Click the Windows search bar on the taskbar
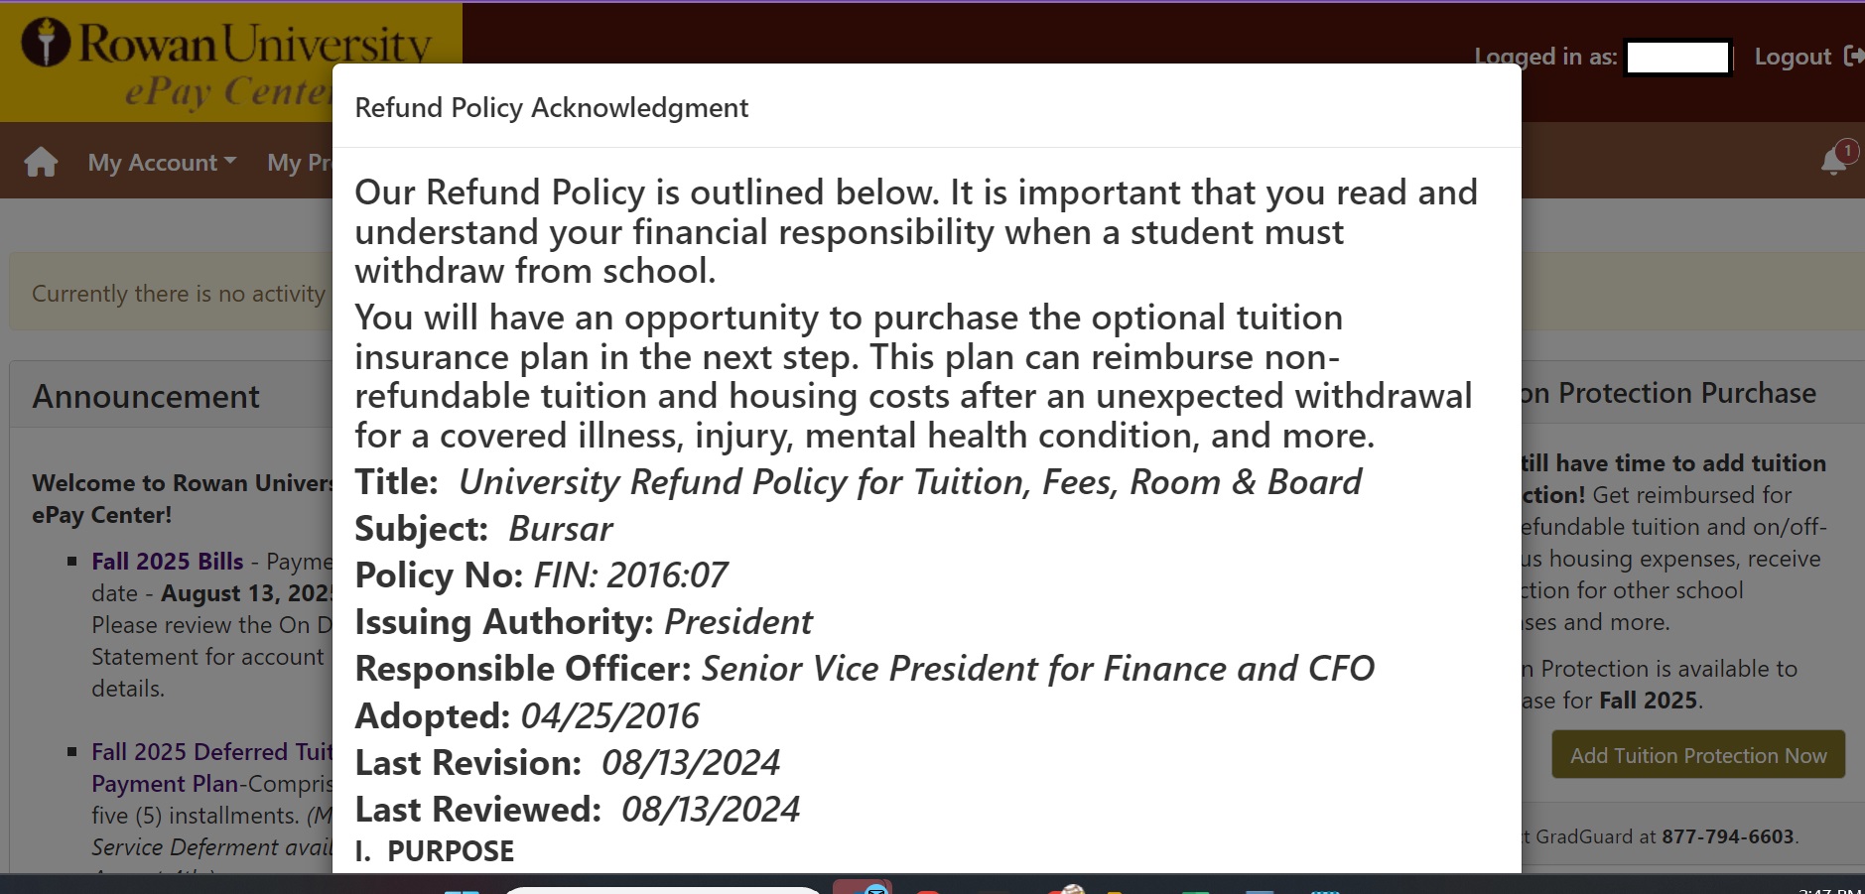Viewport: 1865px width, 894px height. pos(660,890)
